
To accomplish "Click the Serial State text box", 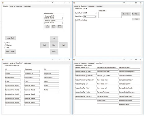I will click(110, 15).
